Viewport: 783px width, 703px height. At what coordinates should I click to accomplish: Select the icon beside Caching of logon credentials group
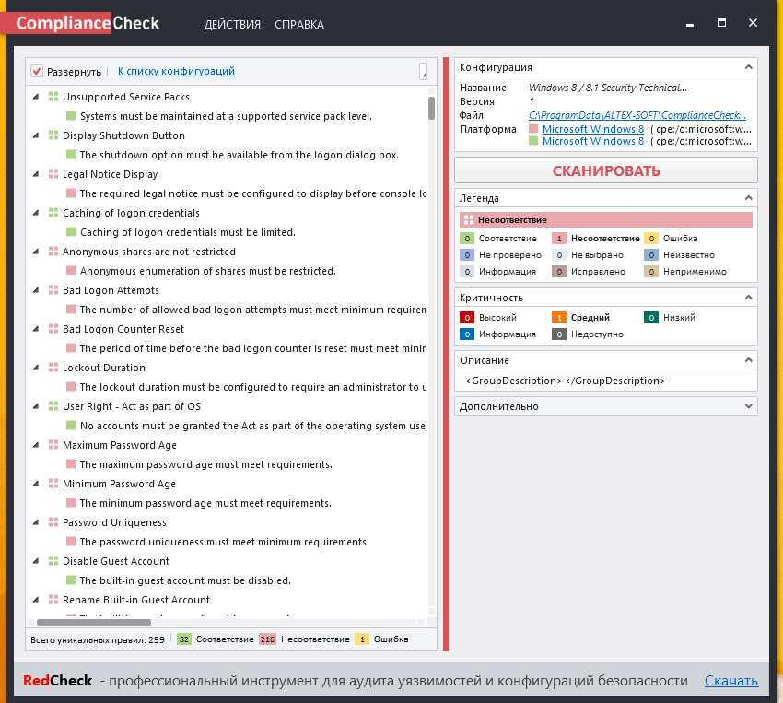pos(53,213)
